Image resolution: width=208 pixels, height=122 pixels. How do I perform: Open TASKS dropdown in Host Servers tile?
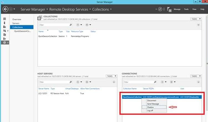click(111, 76)
